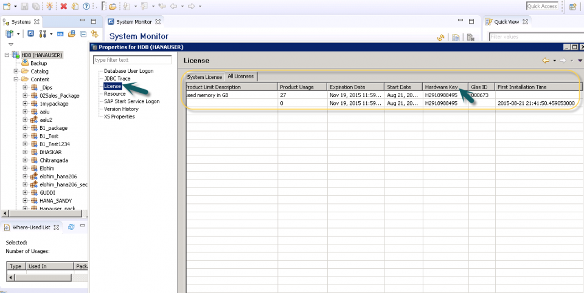Click the Collapse All icon in Systems panel
The width and height of the screenshot is (584, 293).
82,34
